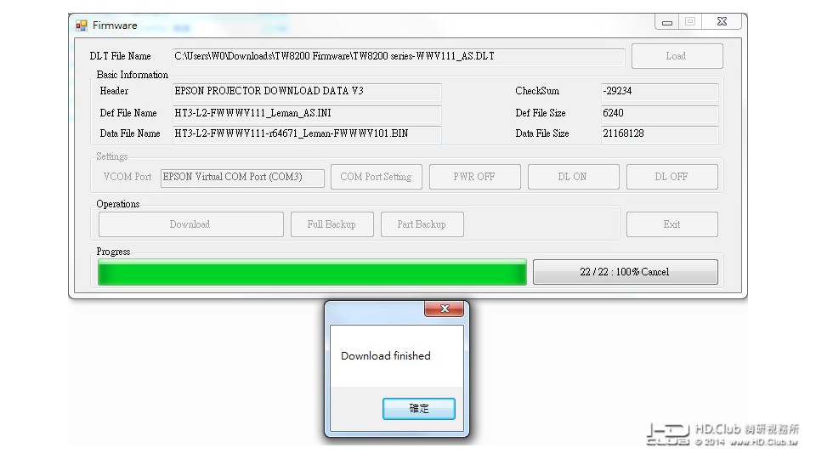Confirm the Download finished message with 確定
This screenshot has width=816, height=459.
tap(418, 409)
